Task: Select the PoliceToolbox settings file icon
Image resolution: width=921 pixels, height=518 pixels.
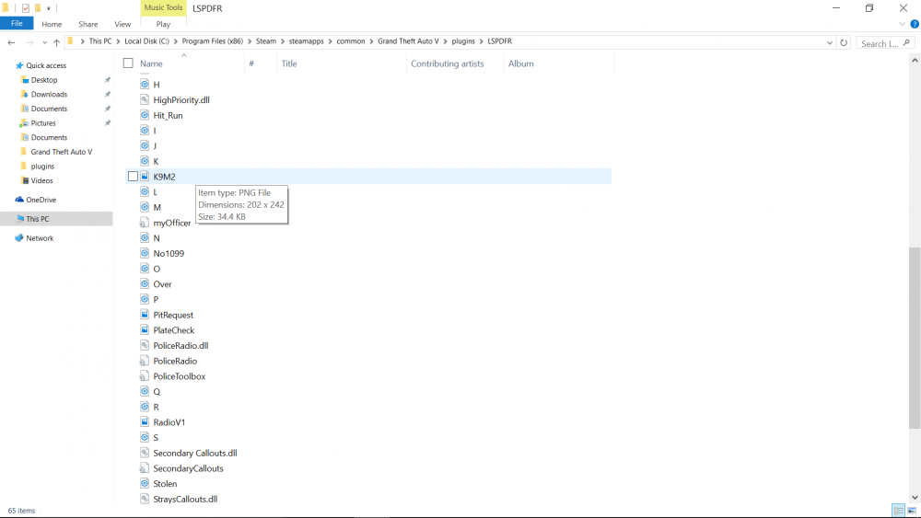Action: coord(145,376)
